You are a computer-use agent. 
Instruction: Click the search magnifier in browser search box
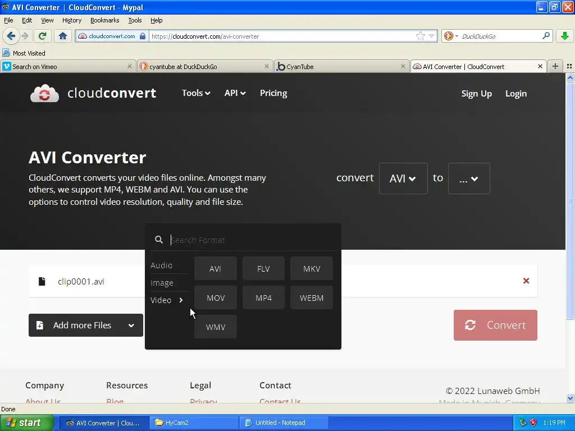tap(546, 36)
